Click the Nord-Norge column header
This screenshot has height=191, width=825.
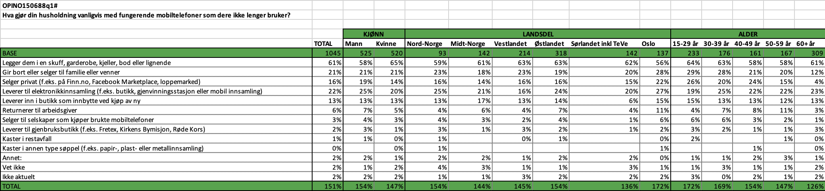click(424, 44)
